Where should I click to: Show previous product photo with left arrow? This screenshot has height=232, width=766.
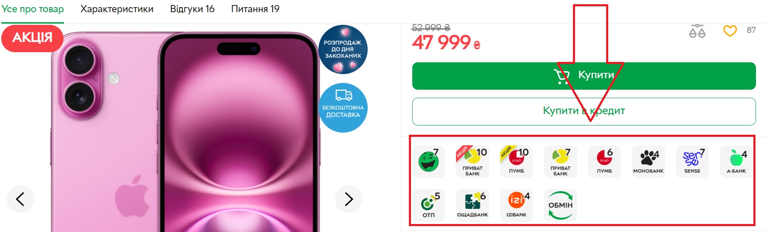point(20,199)
